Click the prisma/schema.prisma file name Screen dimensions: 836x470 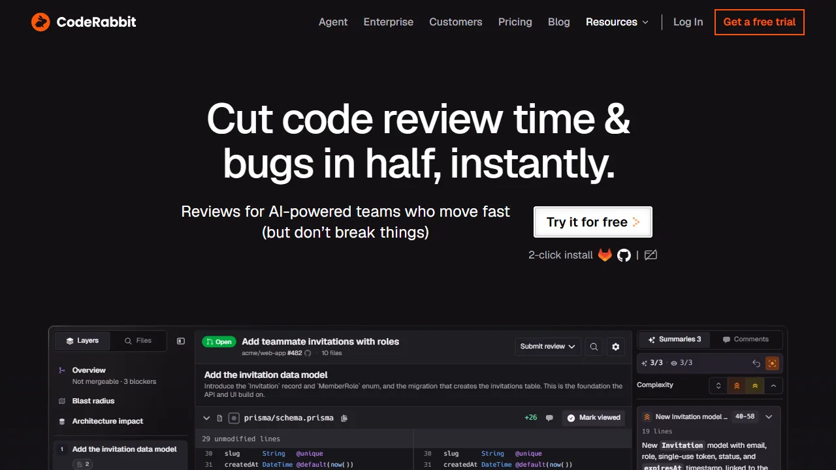click(x=289, y=418)
